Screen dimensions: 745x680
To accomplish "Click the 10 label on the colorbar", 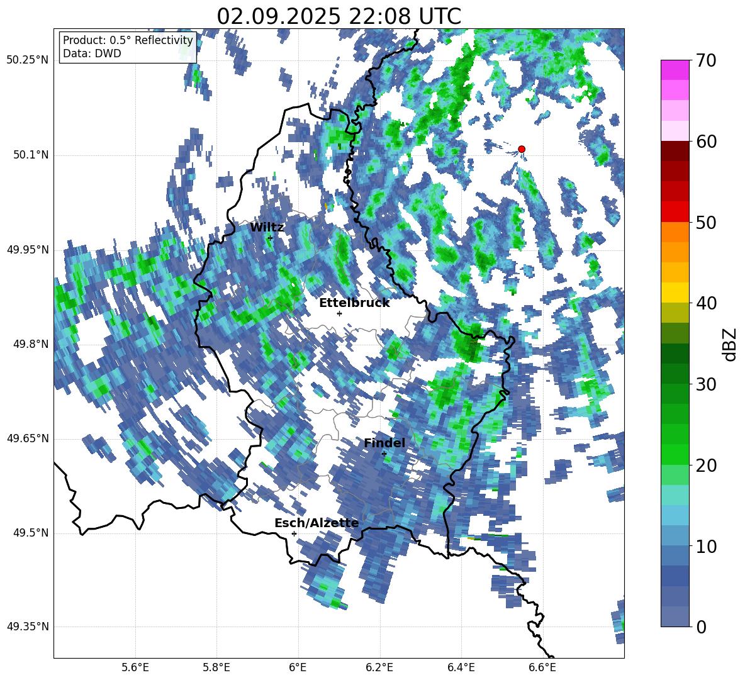I will click(705, 546).
